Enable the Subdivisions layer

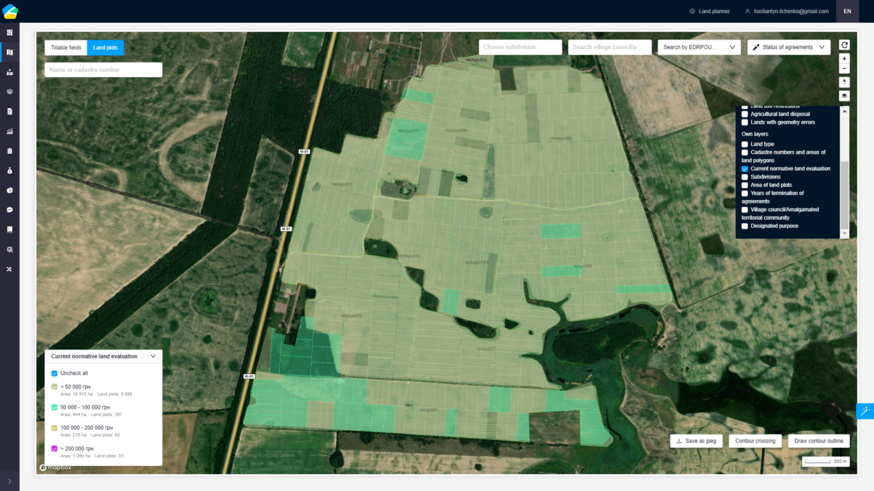point(745,177)
